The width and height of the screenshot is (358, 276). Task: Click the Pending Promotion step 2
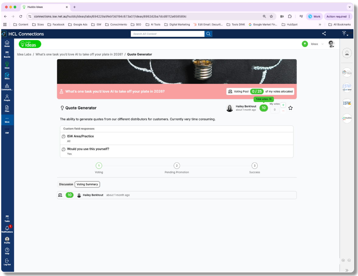coord(177,166)
